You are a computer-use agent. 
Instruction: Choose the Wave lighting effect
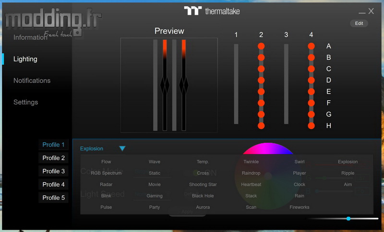154,162
